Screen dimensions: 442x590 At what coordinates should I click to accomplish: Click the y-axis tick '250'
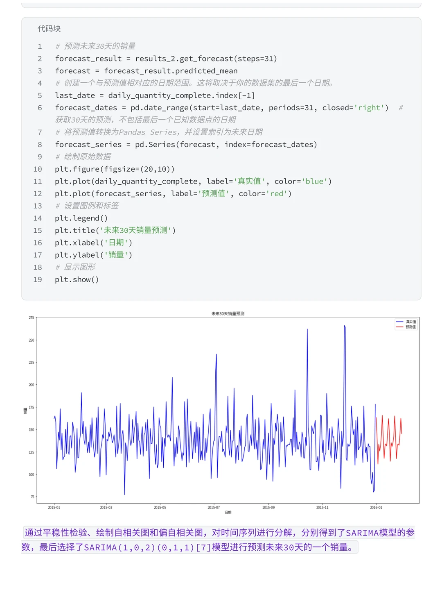coord(32,340)
